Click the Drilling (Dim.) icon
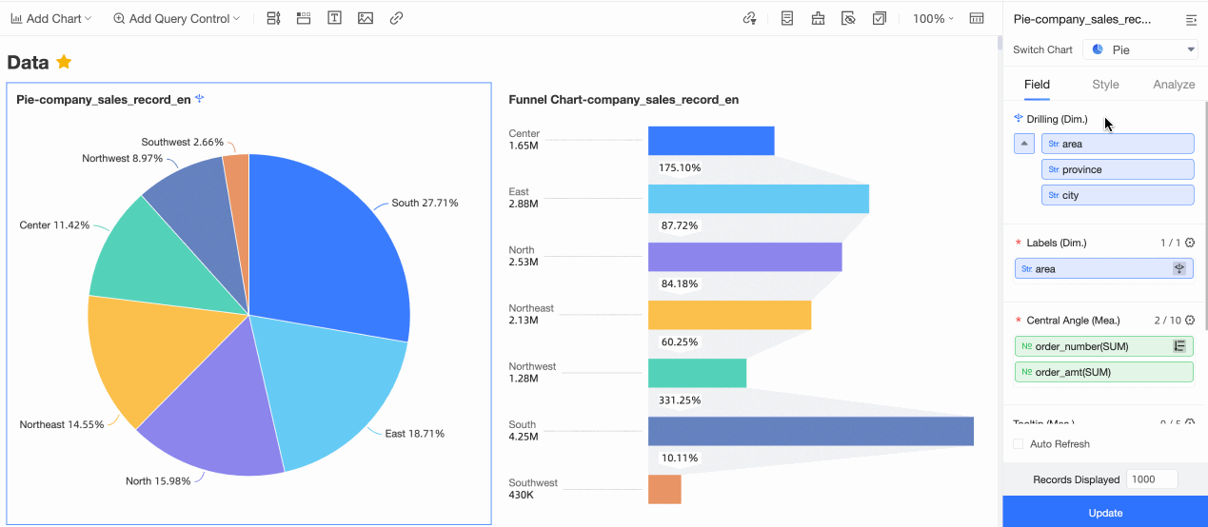The image size is (1208, 527). [x=1019, y=119]
